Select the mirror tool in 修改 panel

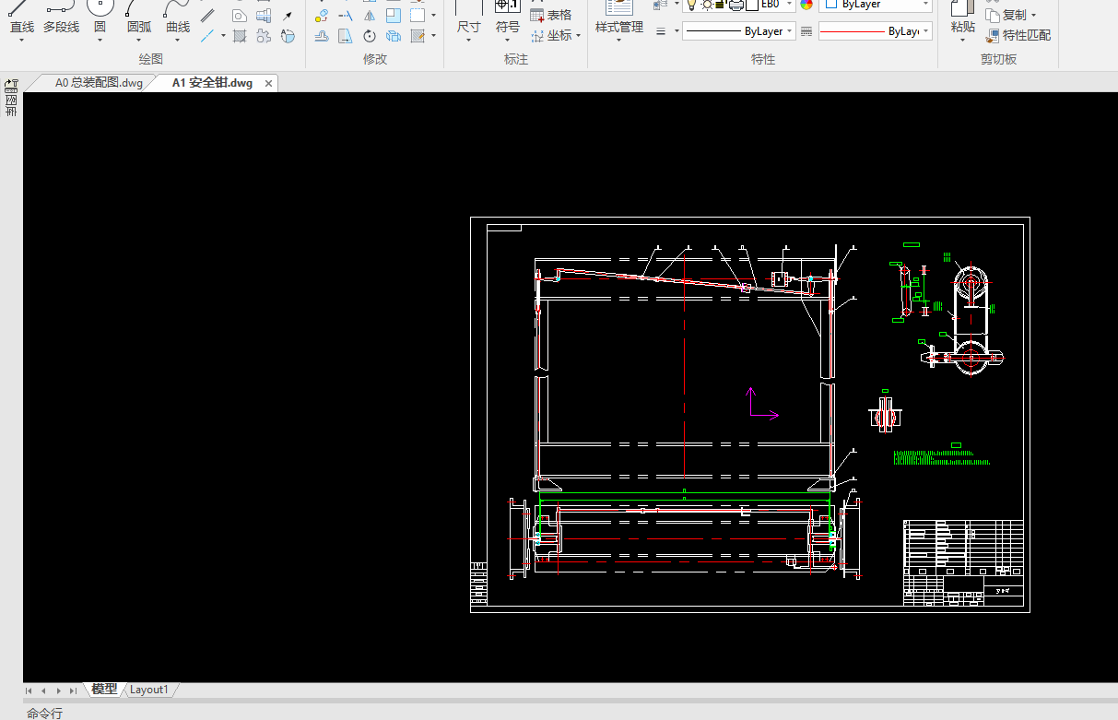point(370,16)
